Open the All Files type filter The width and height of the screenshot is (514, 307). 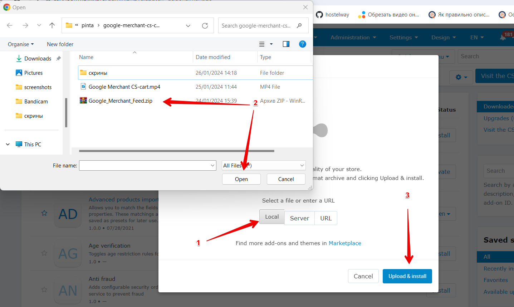[x=264, y=165]
